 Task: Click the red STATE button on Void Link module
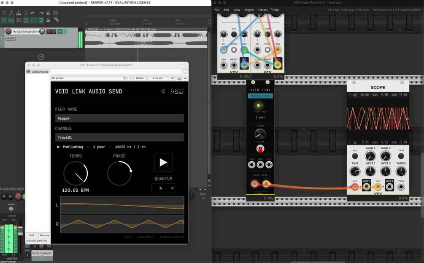(260, 148)
